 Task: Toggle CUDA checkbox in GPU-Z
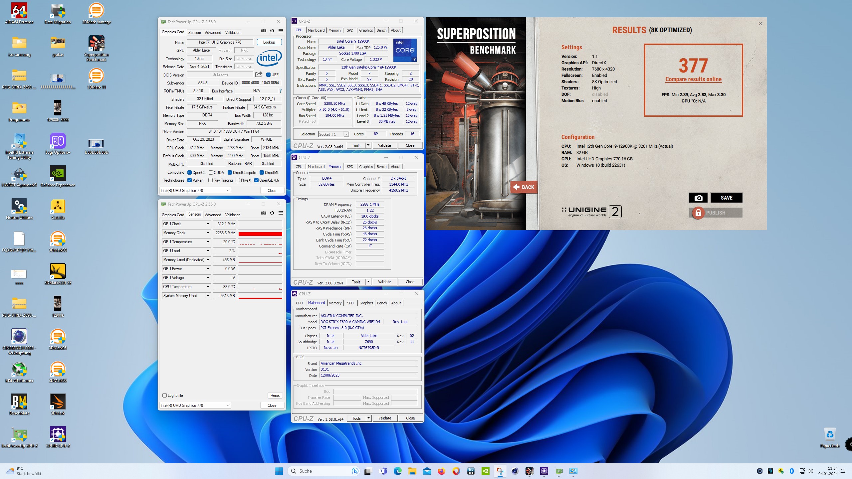click(x=211, y=172)
